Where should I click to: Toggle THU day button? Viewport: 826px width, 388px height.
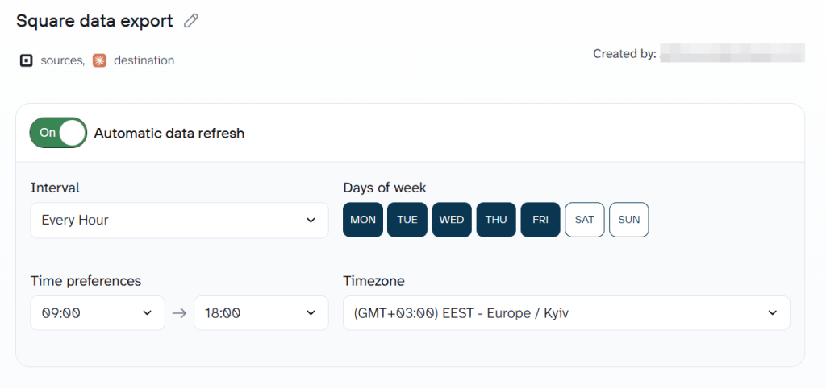click(496, 220)
